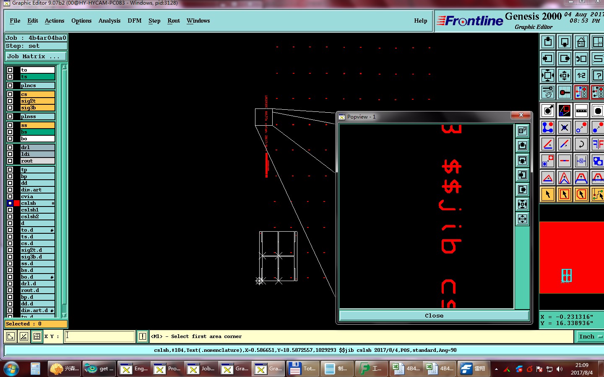Click the red color swatch of cslsh
The height and width of the screenshot is (377, 604).
tap(17, 203)
